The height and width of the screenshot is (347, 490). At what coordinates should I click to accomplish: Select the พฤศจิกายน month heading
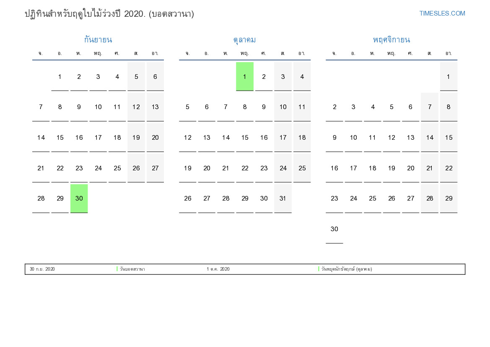click(391, 40)
